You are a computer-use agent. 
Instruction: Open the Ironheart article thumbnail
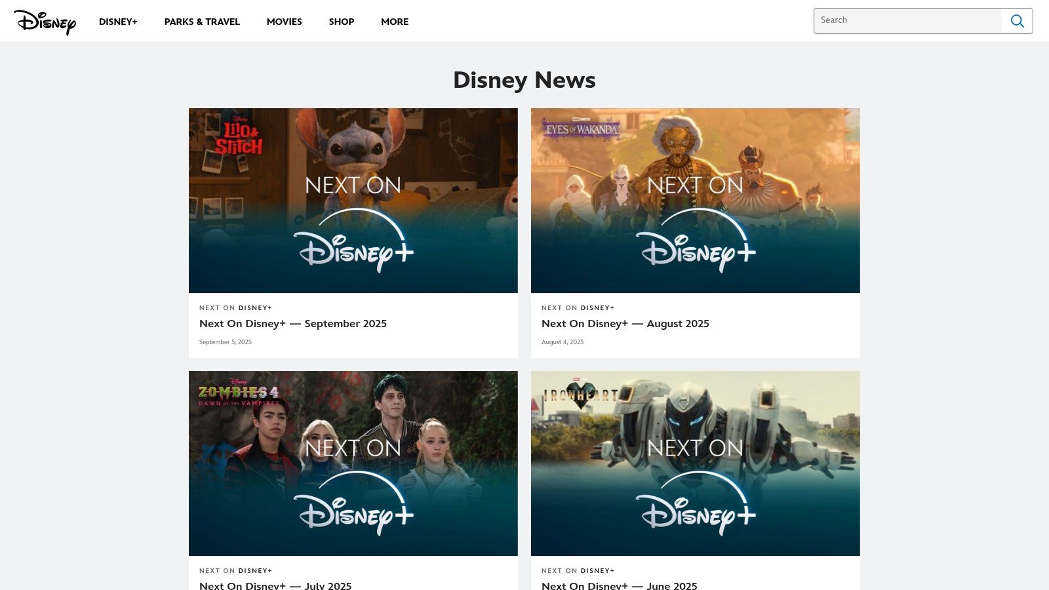coord(696,463)
